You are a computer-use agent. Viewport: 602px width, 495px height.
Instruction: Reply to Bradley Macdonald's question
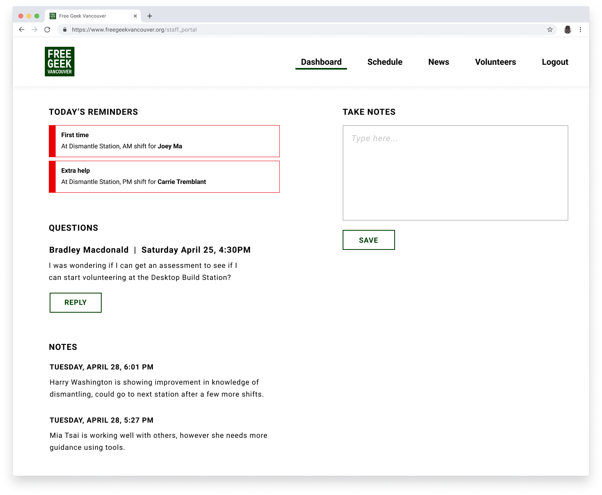tap(76, 303)
